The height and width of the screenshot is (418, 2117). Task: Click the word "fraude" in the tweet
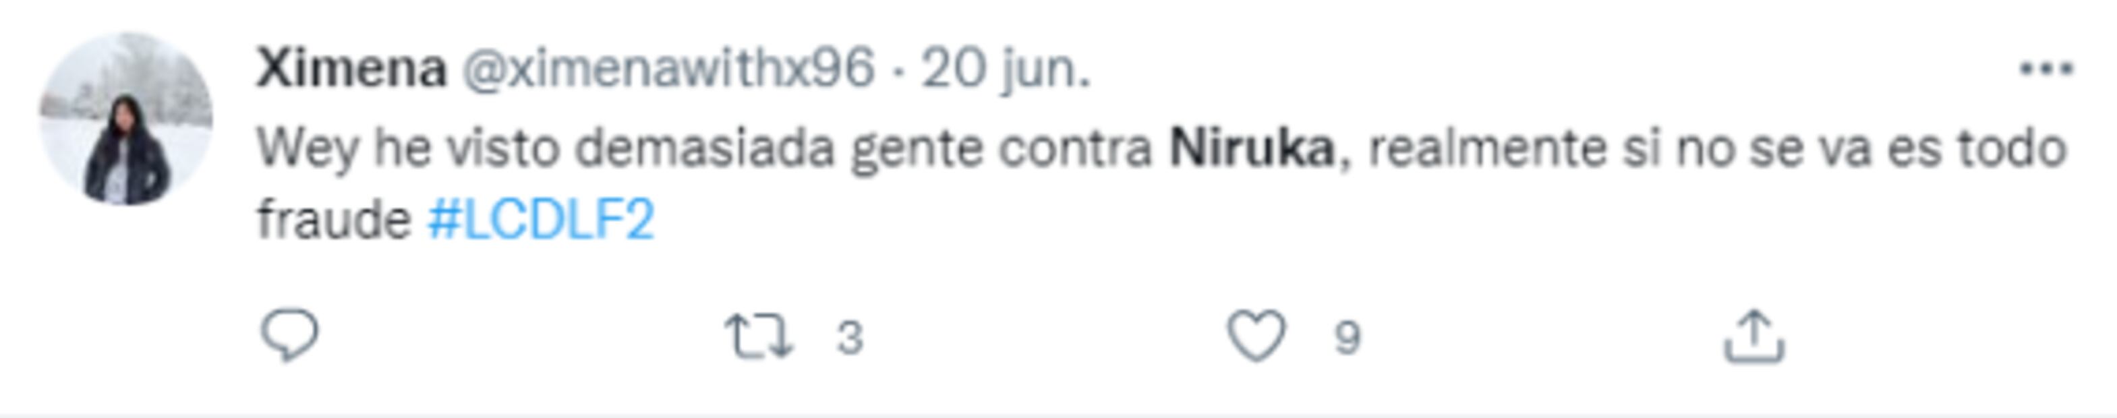point(334,220)
